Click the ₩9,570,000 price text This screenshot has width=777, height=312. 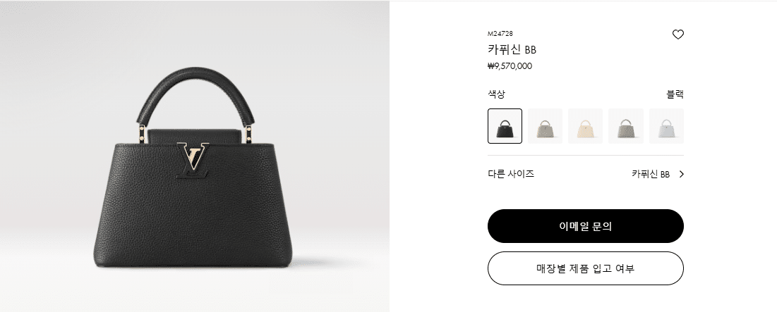(x=510, y=66)
